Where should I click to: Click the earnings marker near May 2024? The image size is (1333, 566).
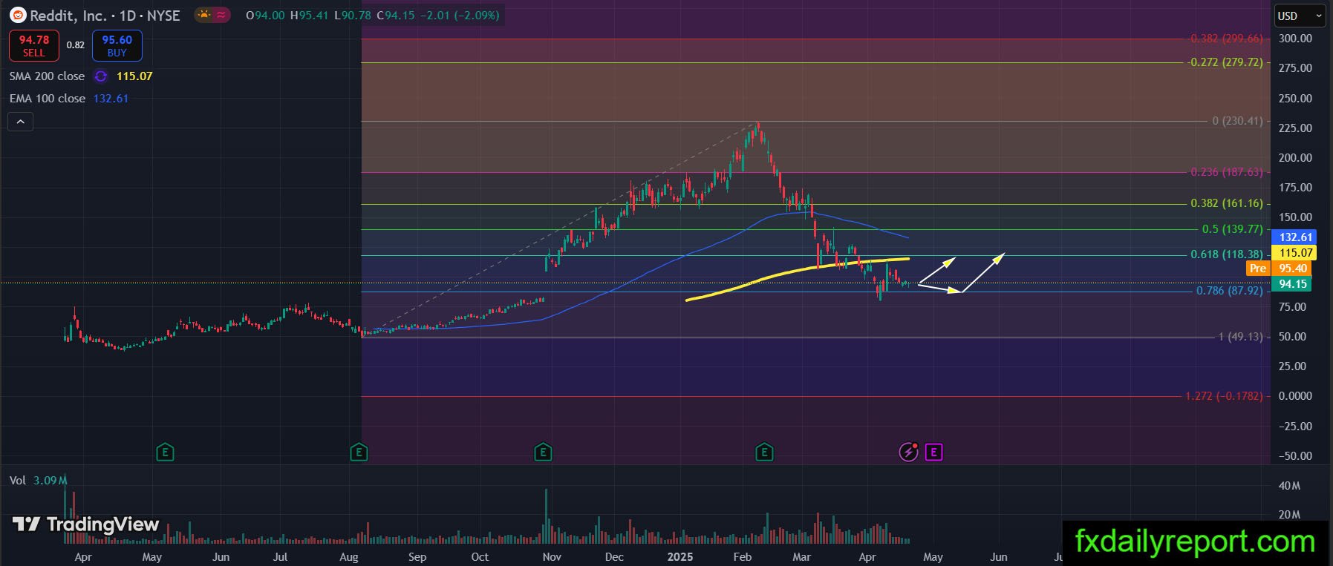coord(165,452)
